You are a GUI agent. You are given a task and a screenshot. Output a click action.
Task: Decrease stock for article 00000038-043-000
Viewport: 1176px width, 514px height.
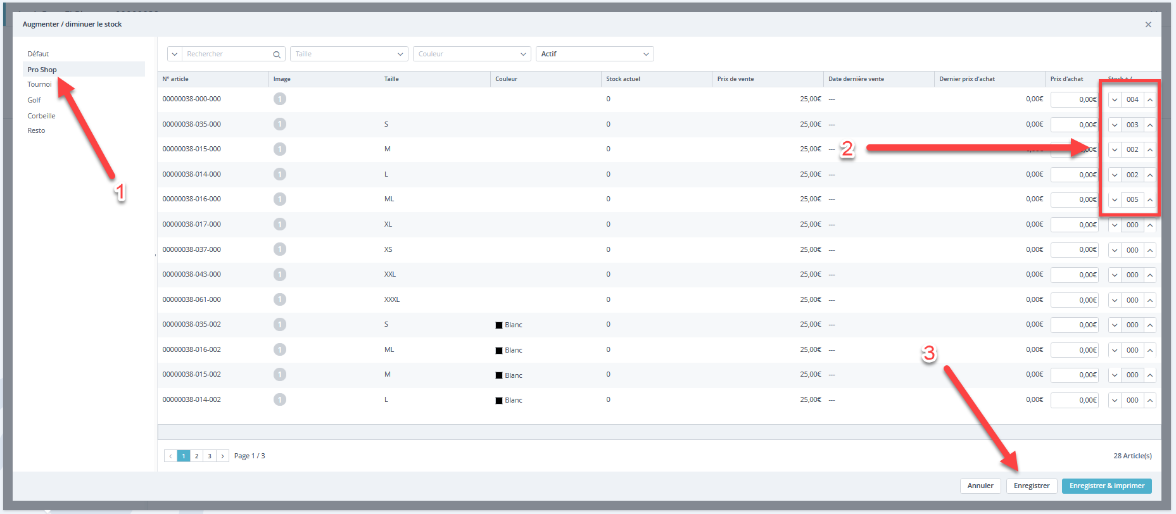point(1115,275)
